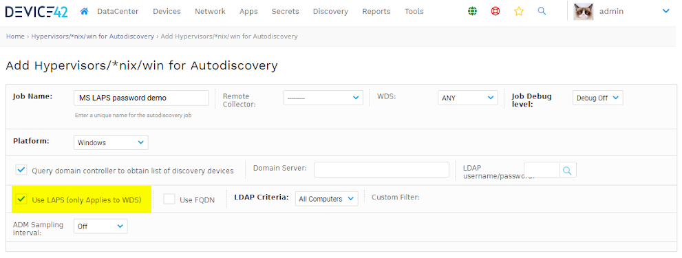Uncheck Query domain controller checkbox

21,170
